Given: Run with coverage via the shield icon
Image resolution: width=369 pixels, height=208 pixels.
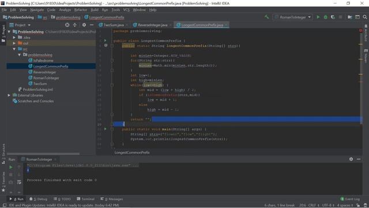Looking at the screenshot, I should (x=333, y=17).
